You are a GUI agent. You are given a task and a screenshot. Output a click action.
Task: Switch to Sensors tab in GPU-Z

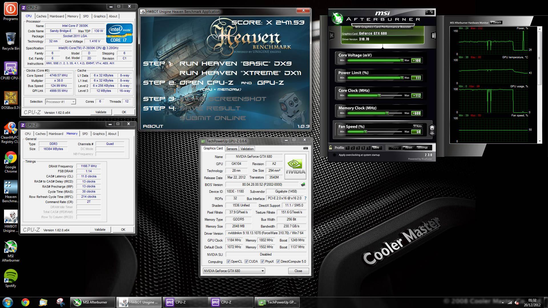(x=231, y=149)
